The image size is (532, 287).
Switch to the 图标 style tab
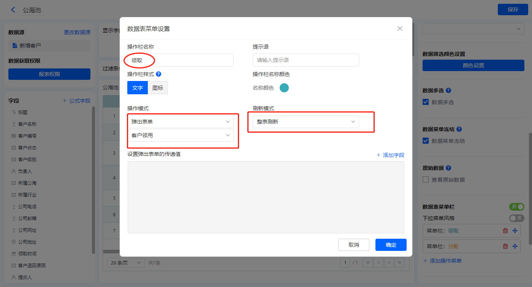click(158, 88)
